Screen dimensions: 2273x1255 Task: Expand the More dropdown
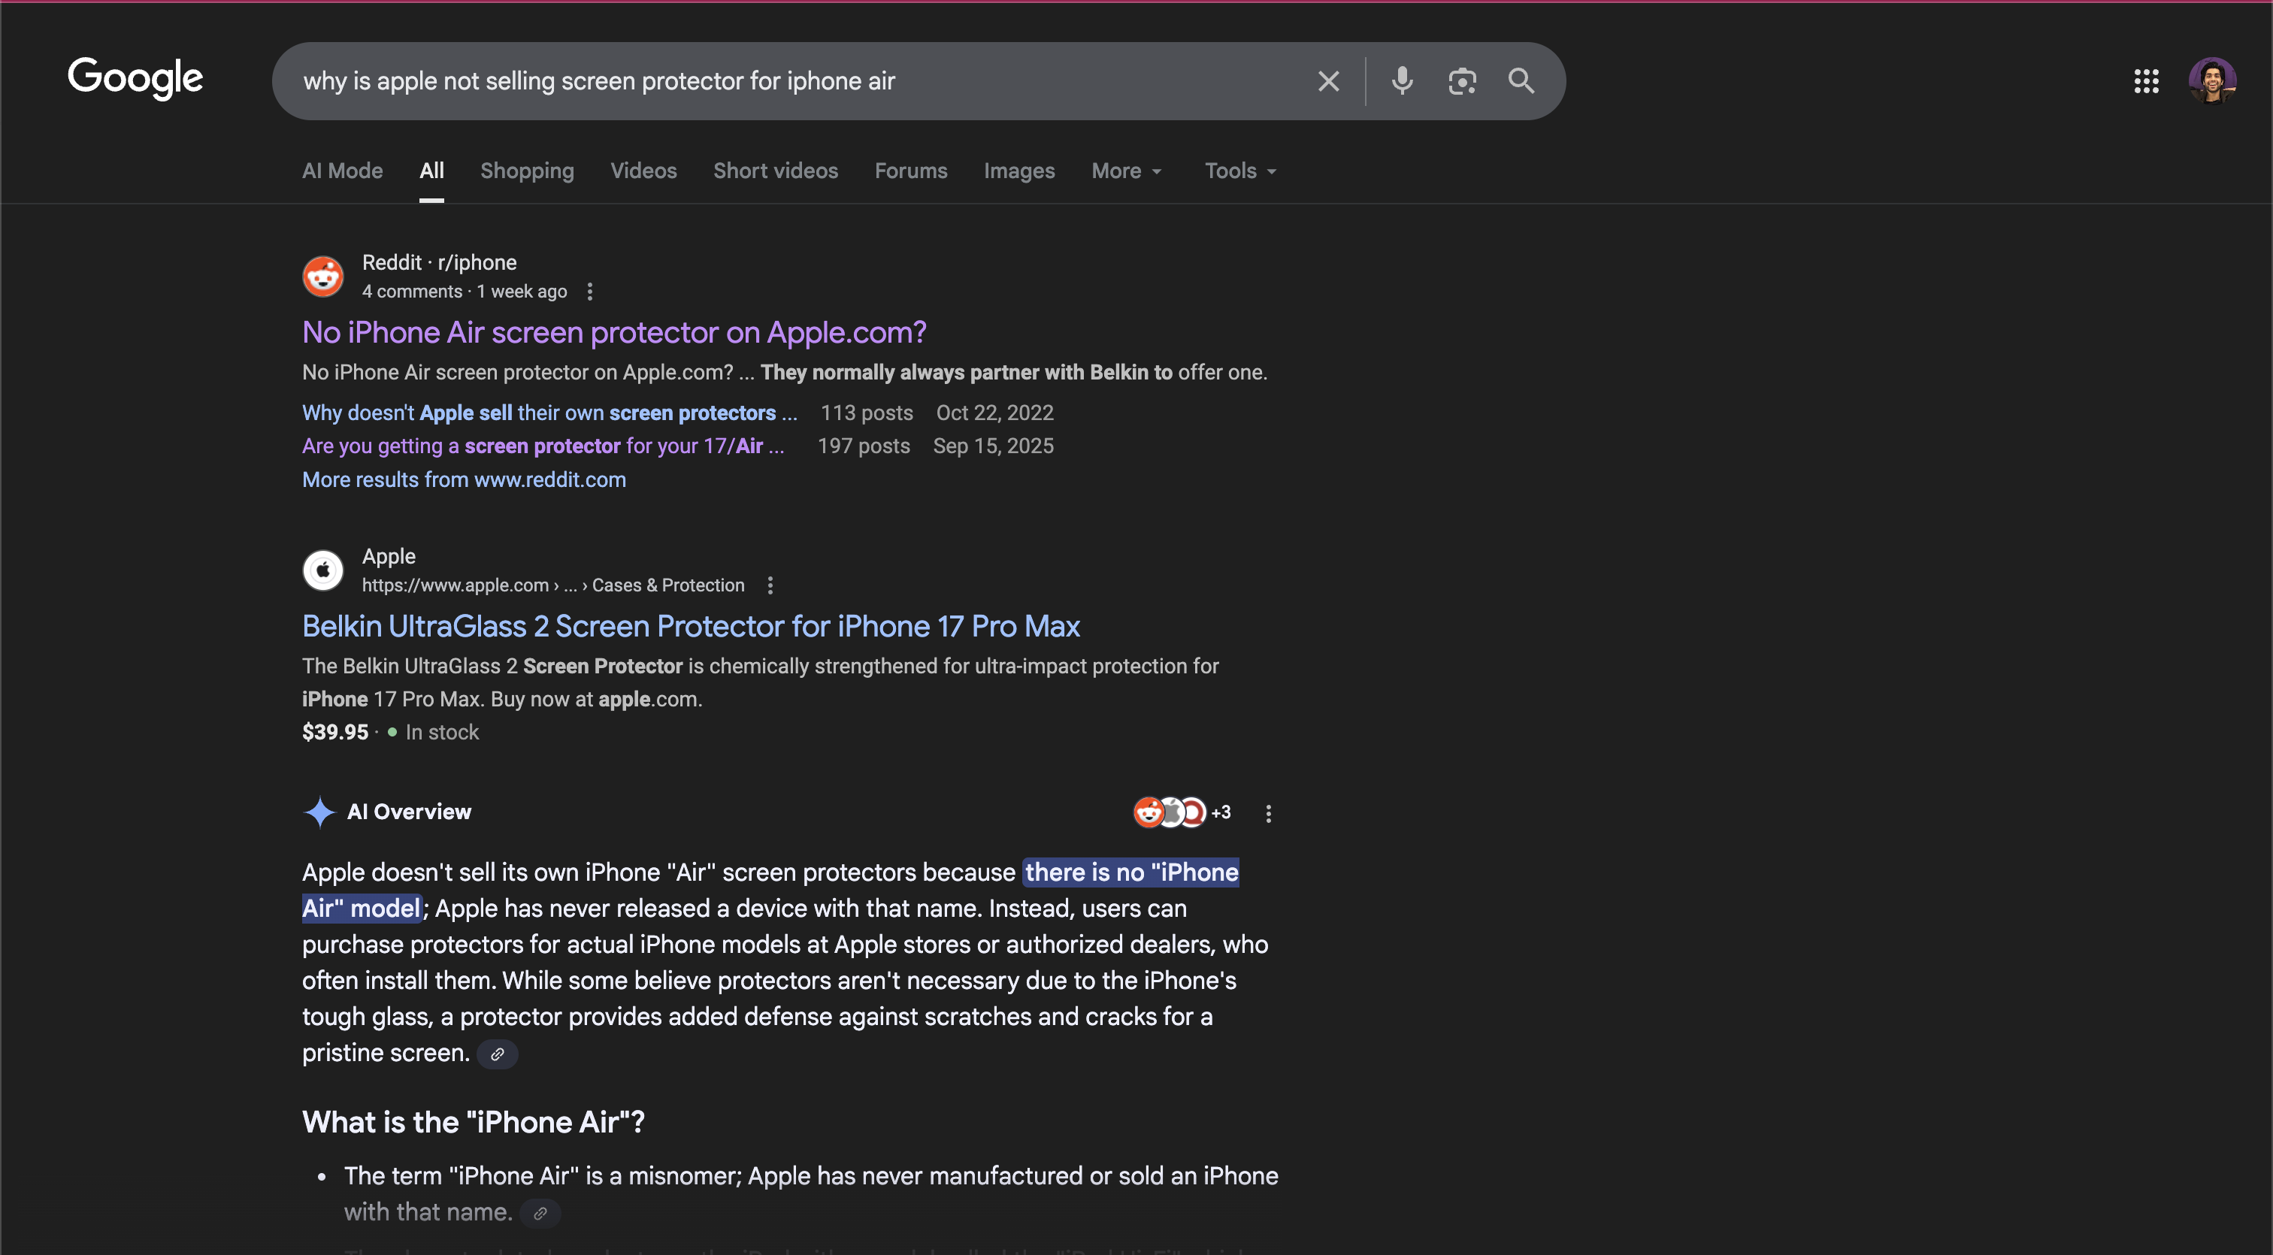[1126, 171]
